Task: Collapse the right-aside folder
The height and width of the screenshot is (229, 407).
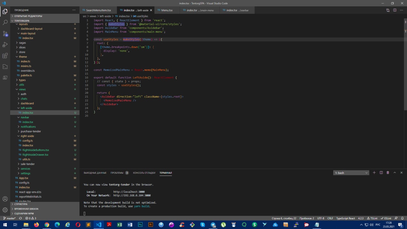Action: 27,136
